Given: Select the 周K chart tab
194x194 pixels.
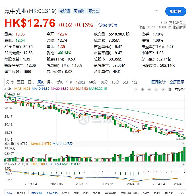Looking at the screenshot, I should click(x=40, y=82).
